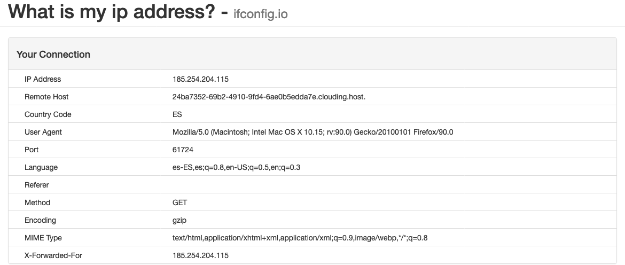Click the language value es-ES,es;q=0.8
This screenshot has height=265, width=625.
(236, 167)
